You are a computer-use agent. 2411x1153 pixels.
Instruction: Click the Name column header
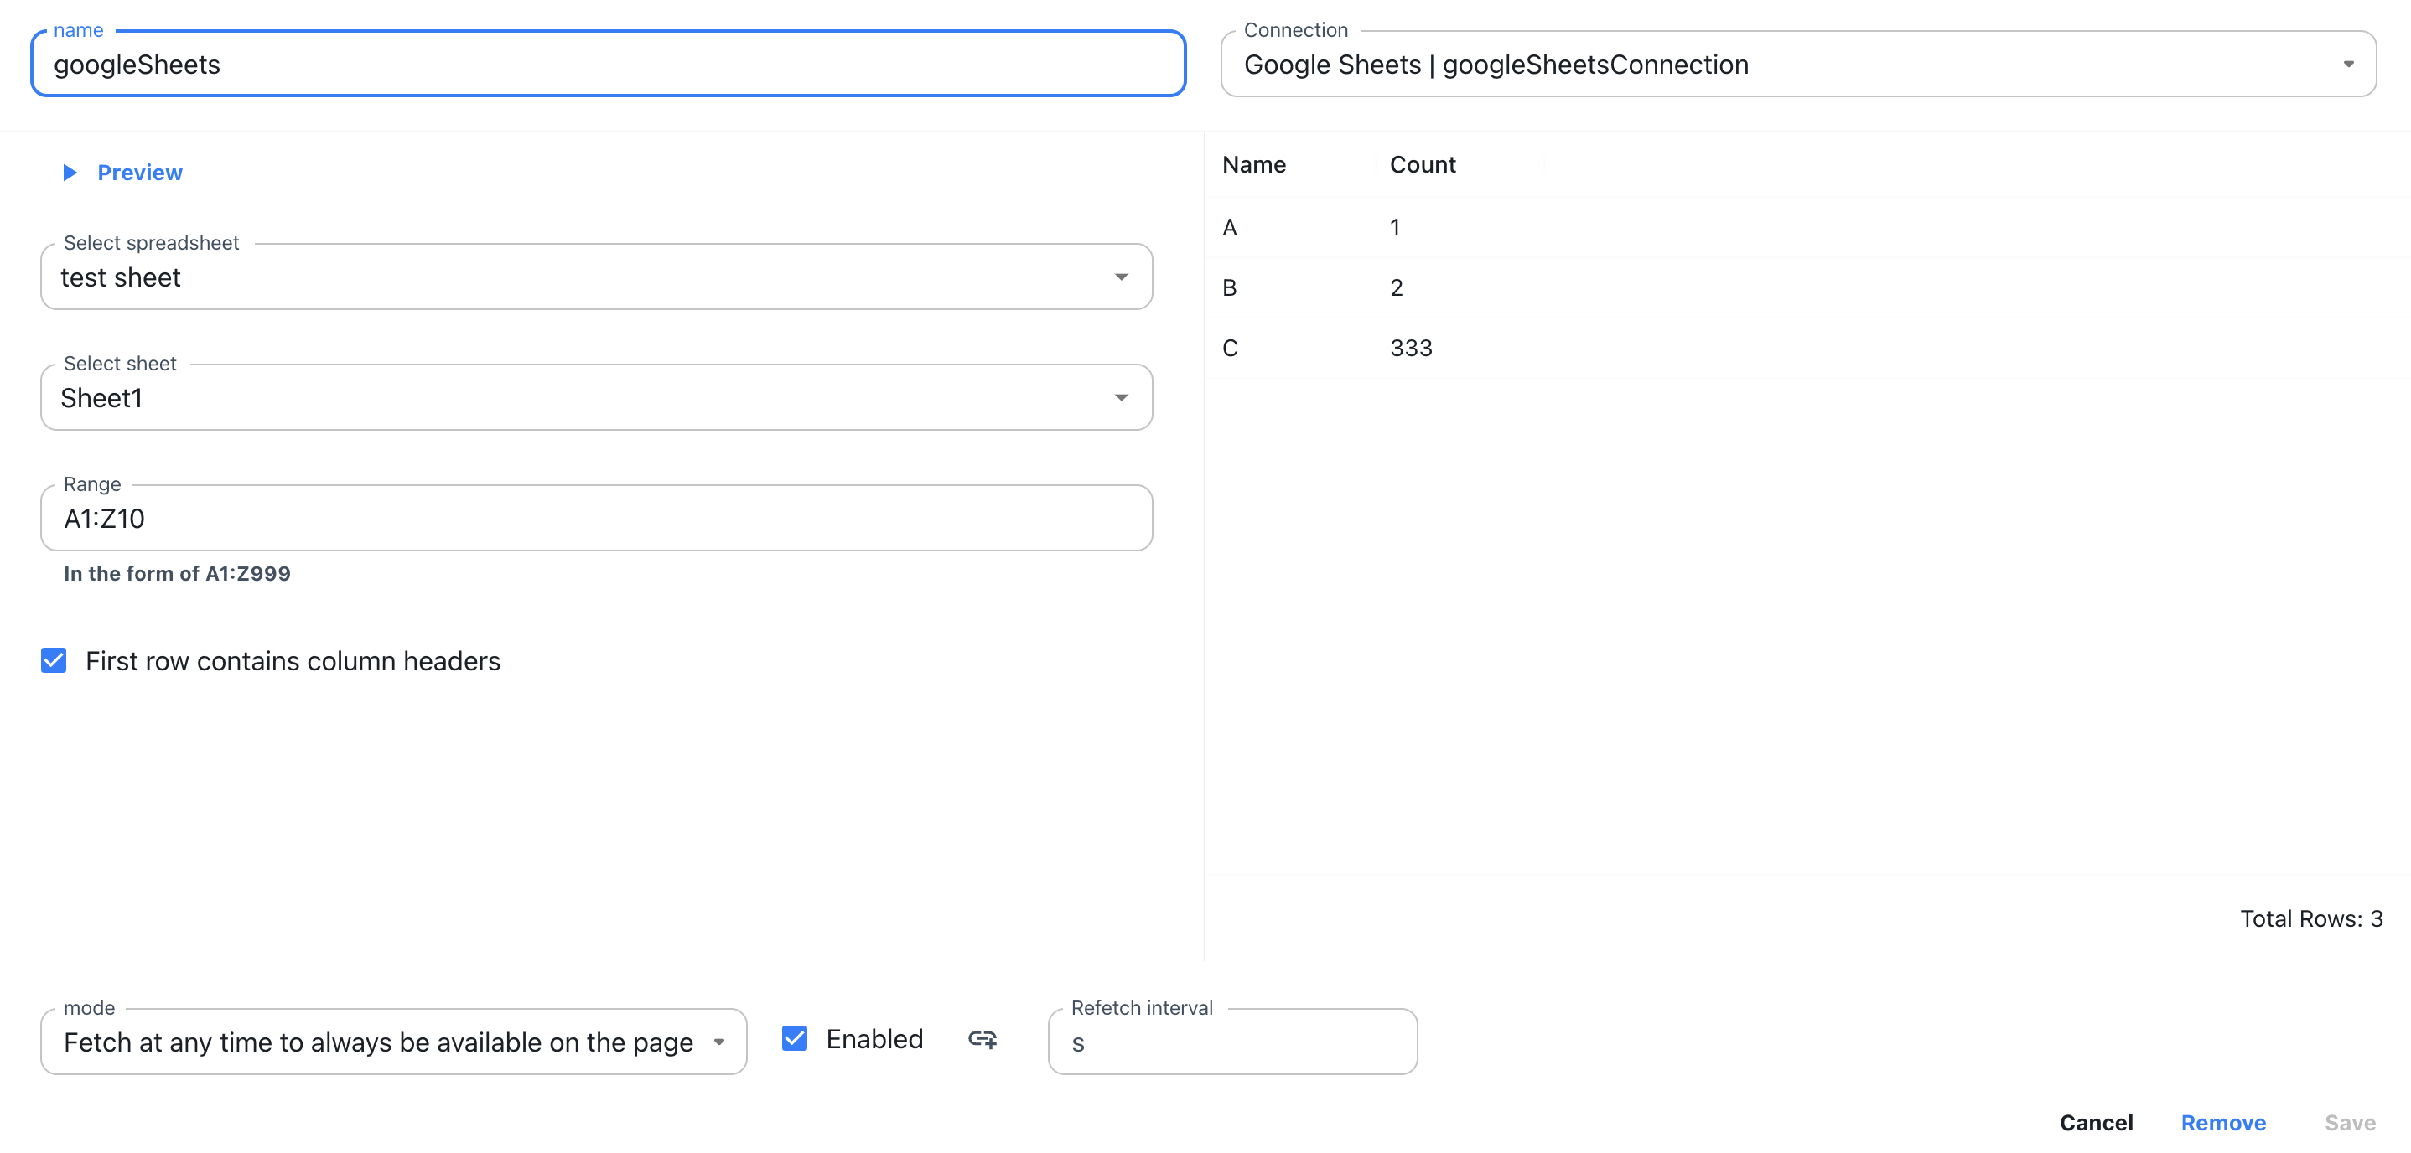[x=1254, y=165]
